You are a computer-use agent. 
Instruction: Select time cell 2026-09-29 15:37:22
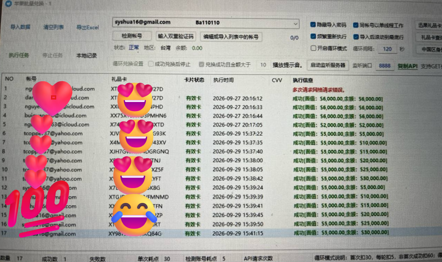pyautogui.click(x=237, y=134)
